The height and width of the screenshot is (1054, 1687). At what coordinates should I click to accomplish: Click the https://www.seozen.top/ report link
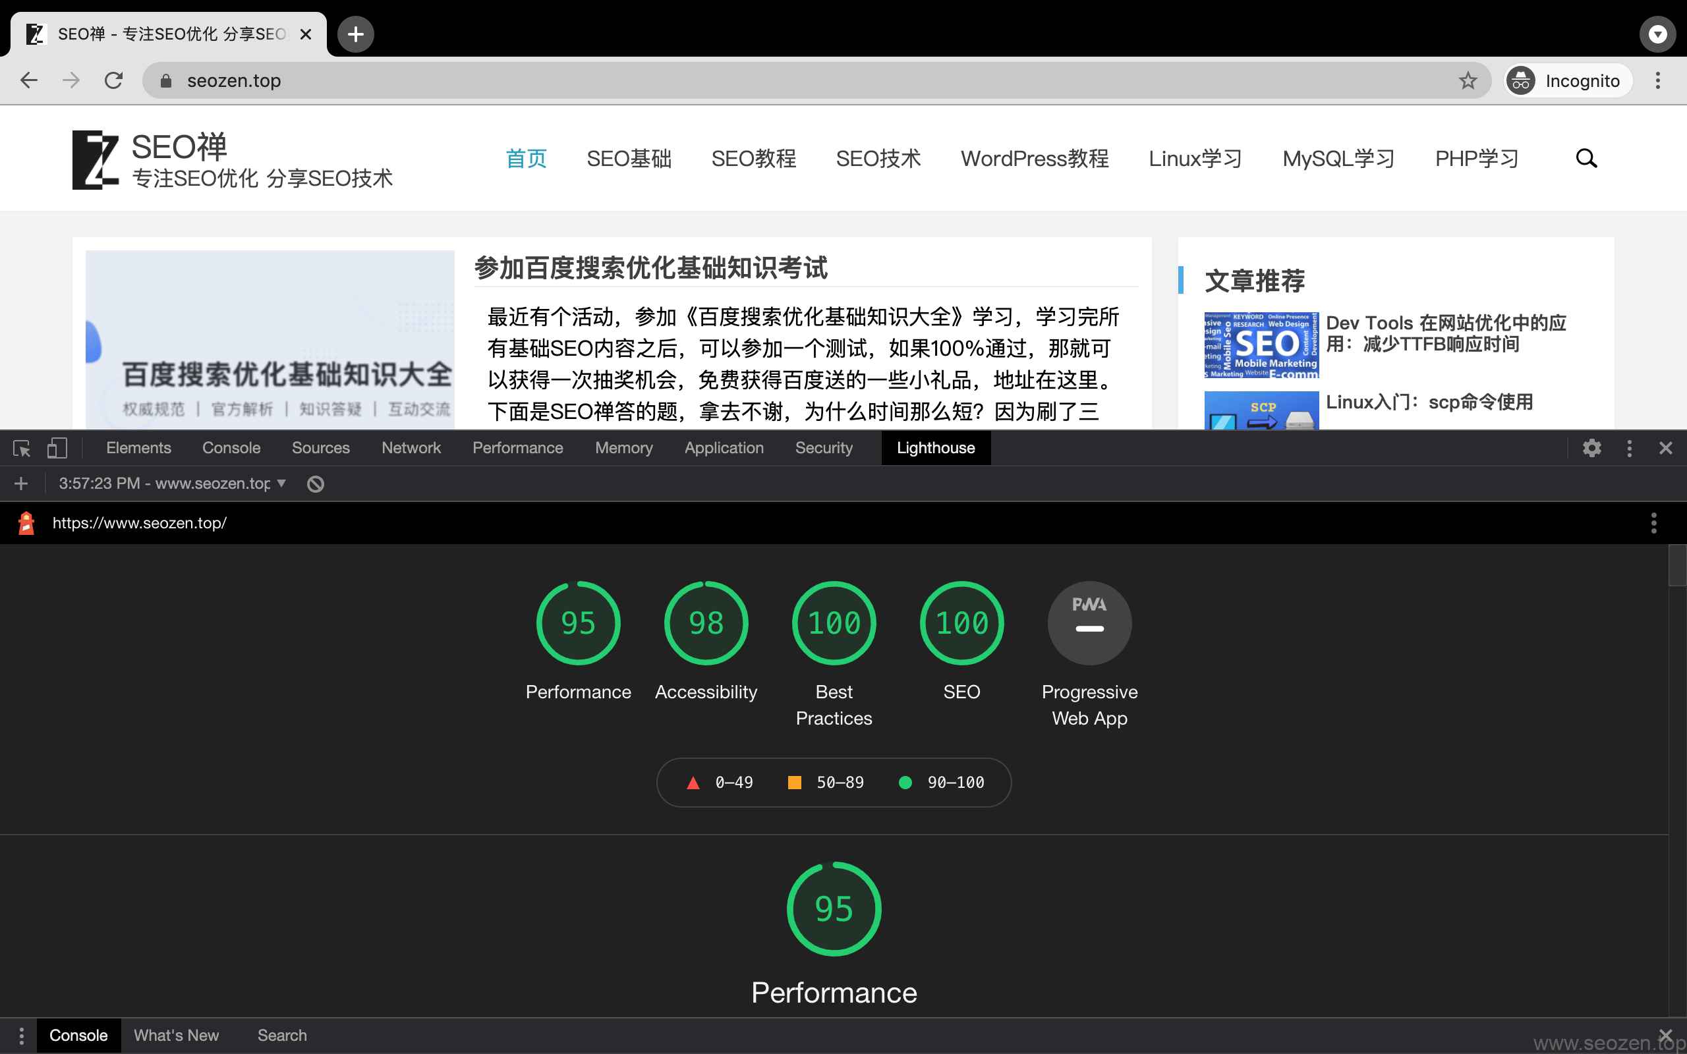point(140,523)
